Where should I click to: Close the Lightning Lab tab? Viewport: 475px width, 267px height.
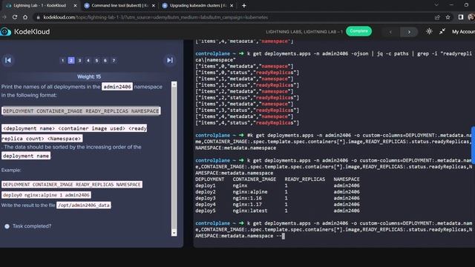click(x=75, y=5)
